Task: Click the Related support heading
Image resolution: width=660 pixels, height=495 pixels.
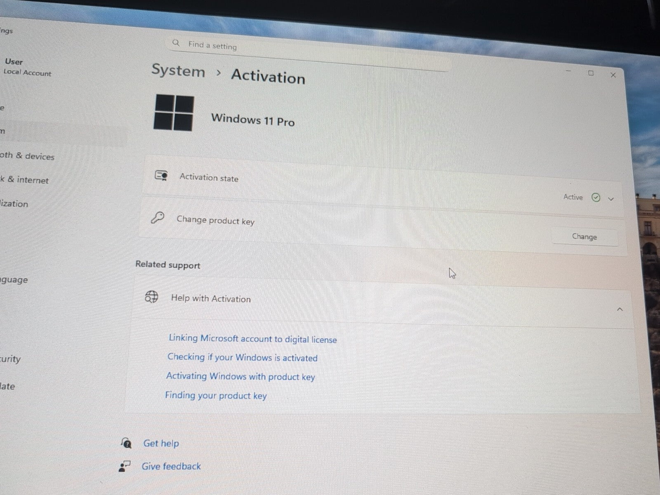Action: coord(168,265)
